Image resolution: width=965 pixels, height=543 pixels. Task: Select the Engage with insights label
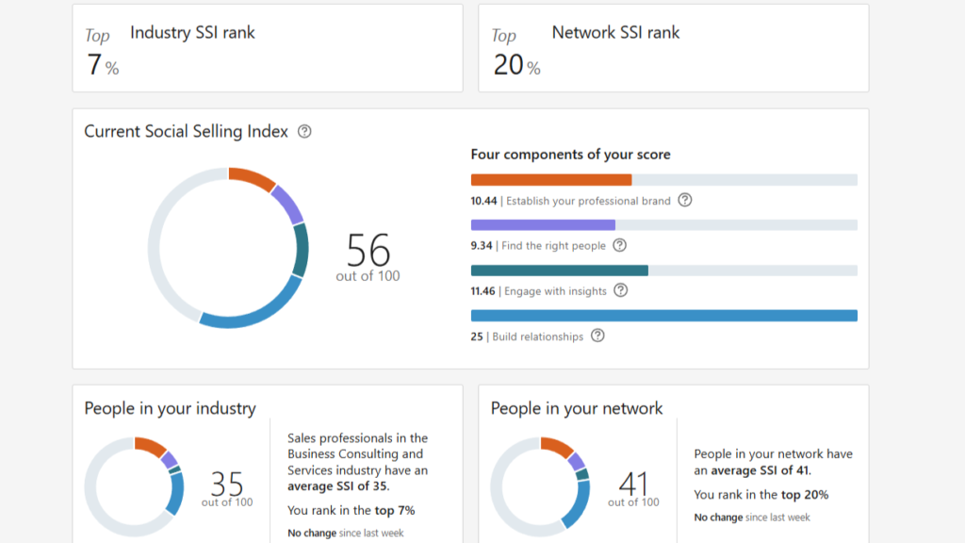[x=555, y=291]
